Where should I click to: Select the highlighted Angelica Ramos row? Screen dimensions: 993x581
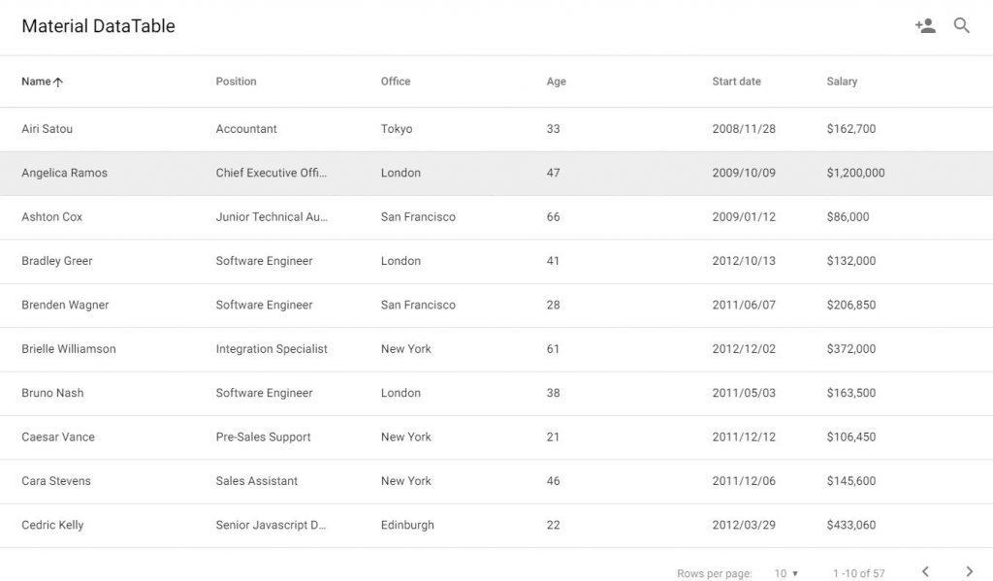click(496, 173)
